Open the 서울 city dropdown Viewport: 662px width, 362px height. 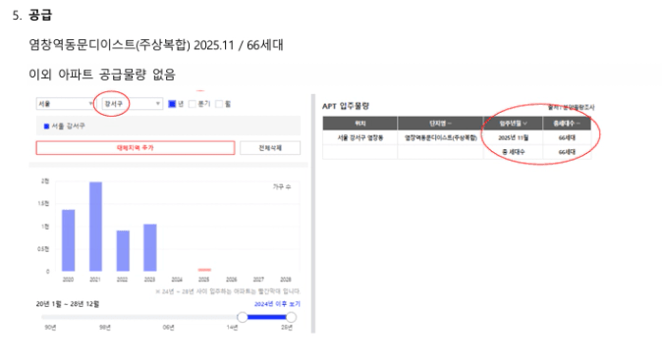click(x=65, y=104)
